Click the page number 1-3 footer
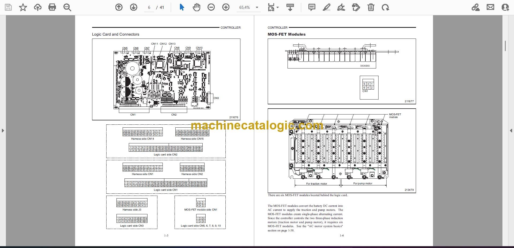The width and height of the screenshot is (514, 248). (x=166, y=235)
